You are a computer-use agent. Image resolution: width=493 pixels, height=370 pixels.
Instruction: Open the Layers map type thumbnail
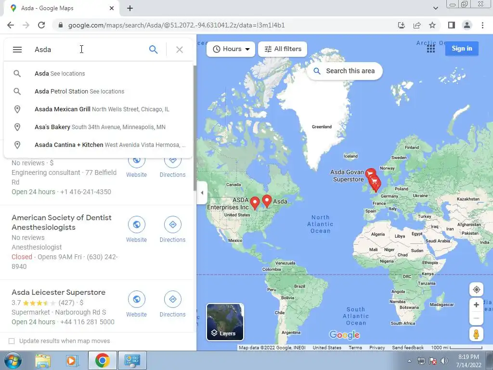(x=225, y=322)
